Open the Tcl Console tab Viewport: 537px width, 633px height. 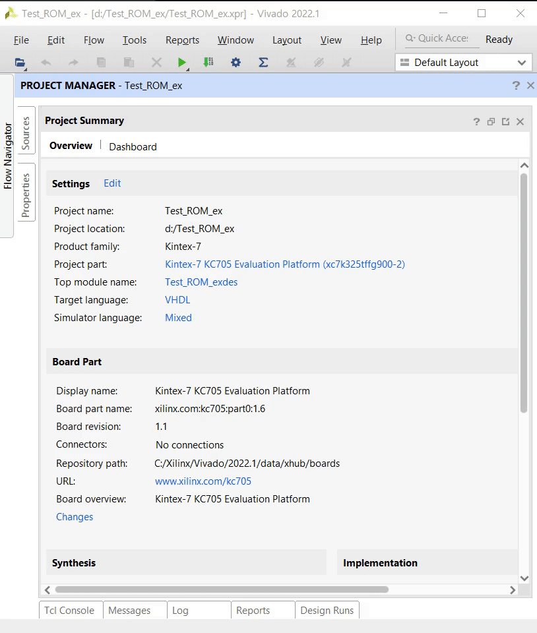pyautogui.click(x=71, y=610)
